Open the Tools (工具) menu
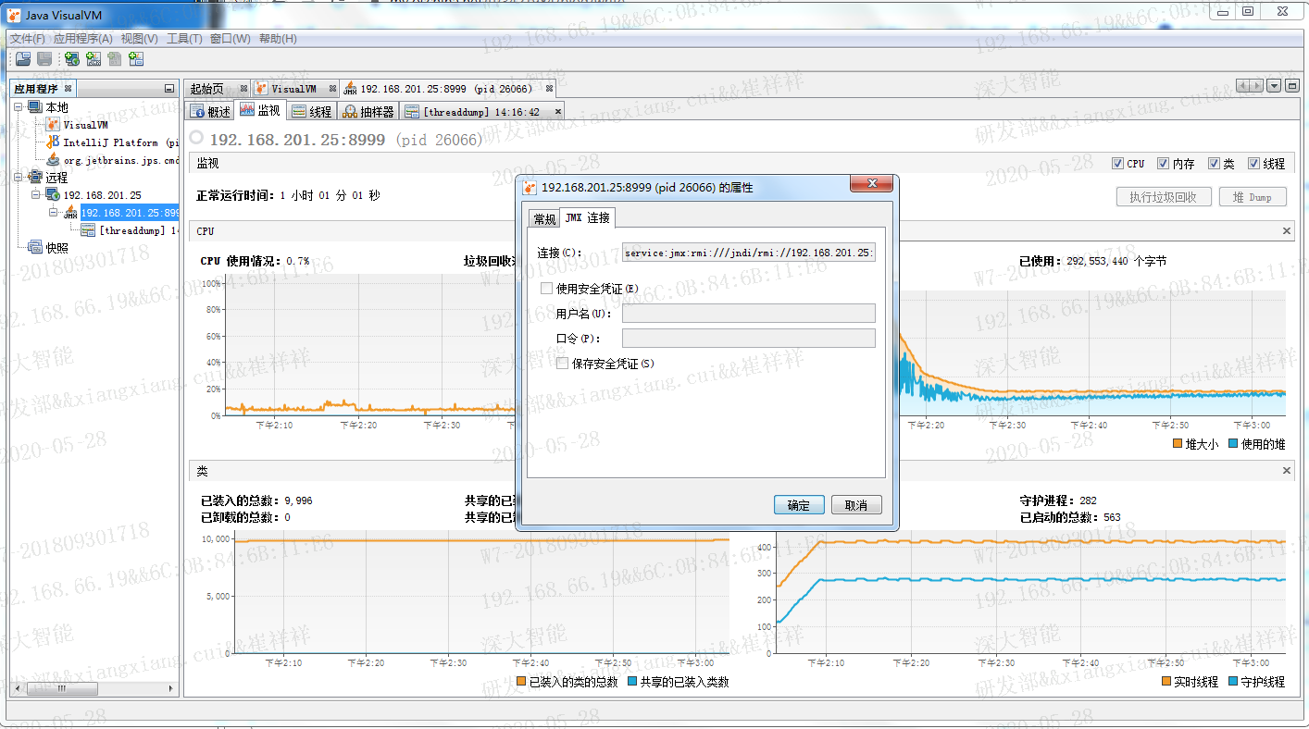The image size is (1309, 729). click(184, 39)
